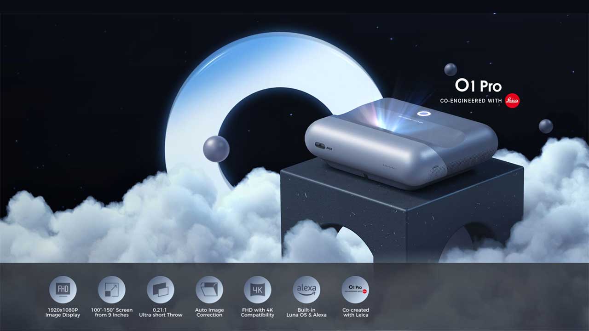Select the FHD with 4K Compatibility label
Screen dimensions: 589x331
click(x=258, y=313)
